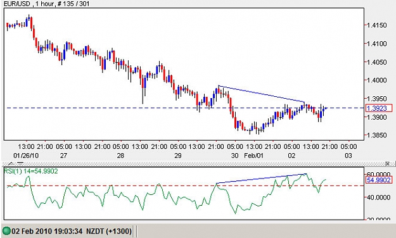396x238 pixels.
Task: Click the 40.0000 RSI axis label
Action: click(378, 197)
